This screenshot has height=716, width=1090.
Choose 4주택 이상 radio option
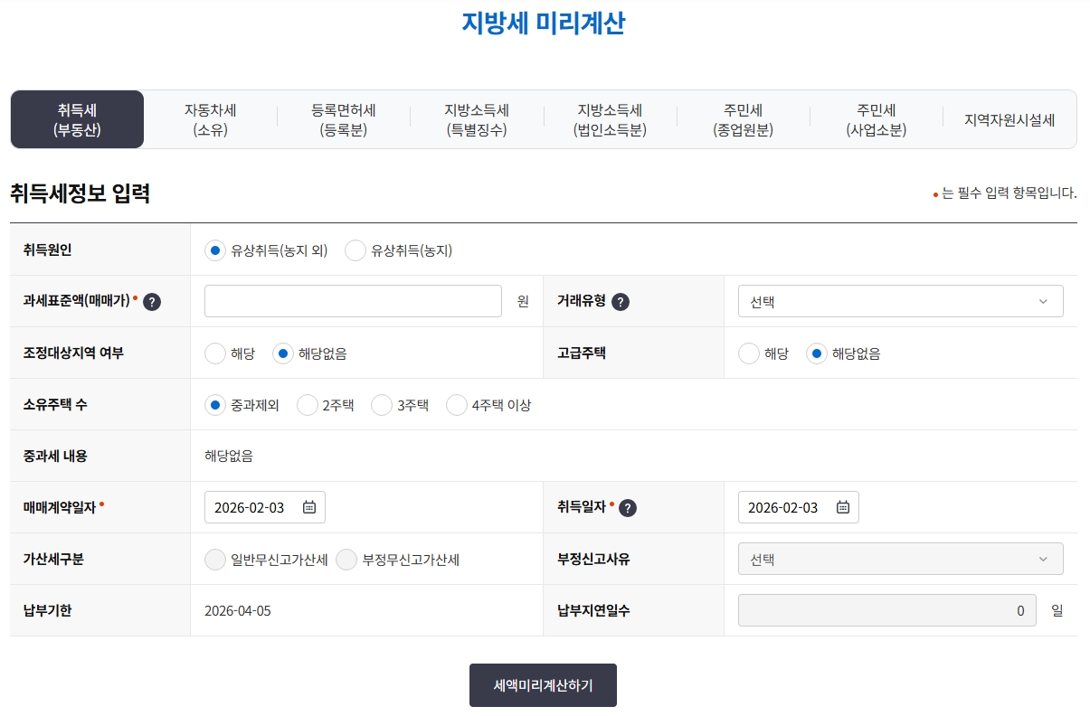click(x=457, y=405)
